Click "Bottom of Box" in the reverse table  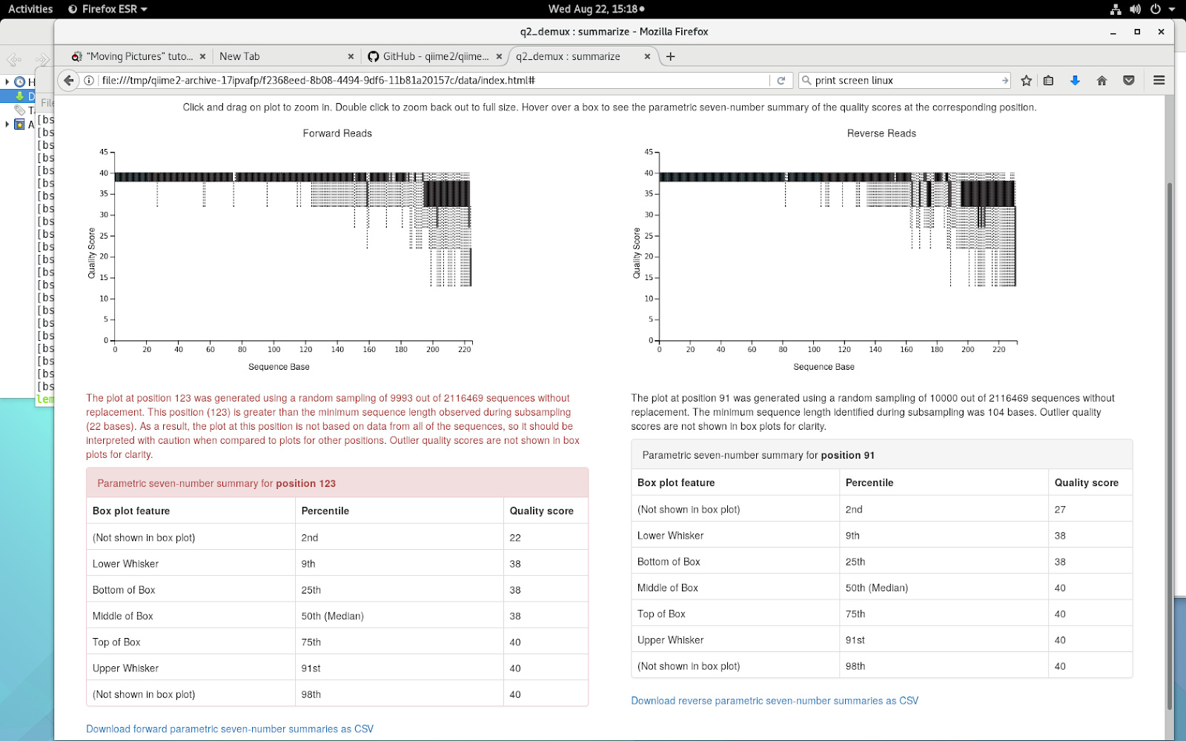coord(669,562)
